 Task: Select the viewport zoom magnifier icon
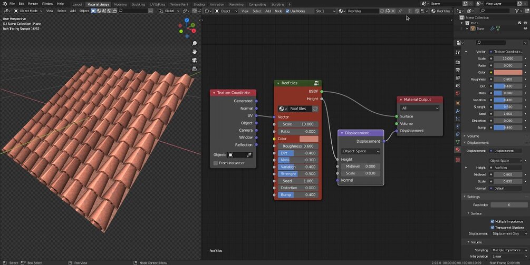(195, 43)
